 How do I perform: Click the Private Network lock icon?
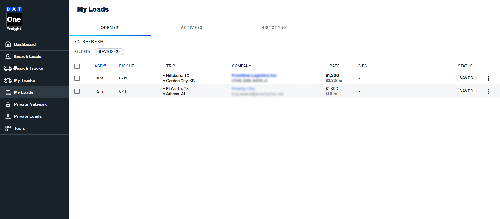click(x=8, y=104)
